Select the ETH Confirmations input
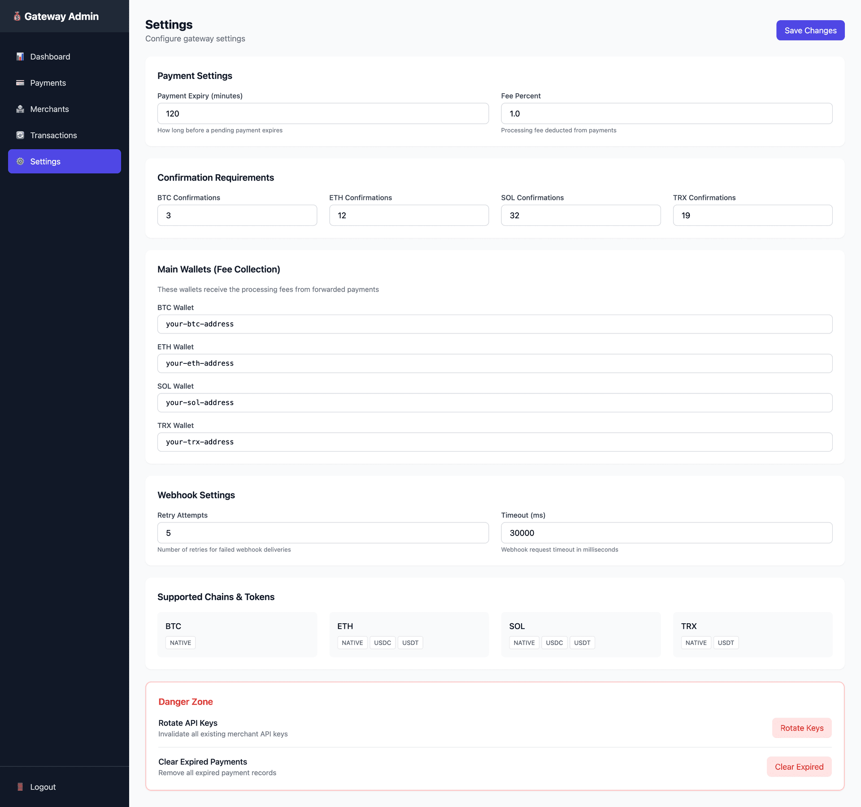The height and width of the screenshot is (807, 861). (x=409, y=215)
